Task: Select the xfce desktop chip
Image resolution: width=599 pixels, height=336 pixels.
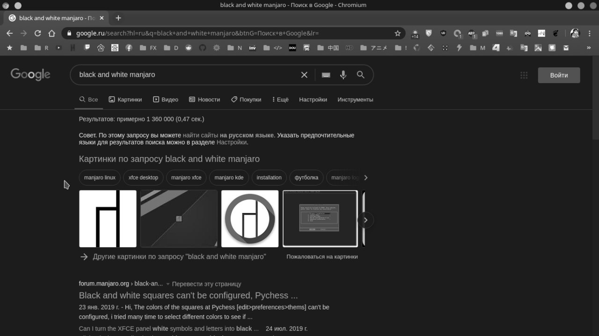Action: click(143, 178)
